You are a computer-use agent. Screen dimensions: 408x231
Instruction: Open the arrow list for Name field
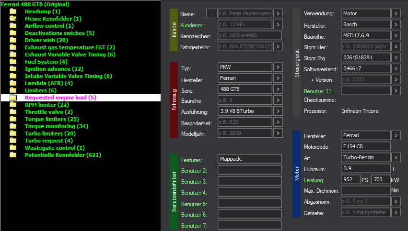pyautogui.click(x=278, y=13)
